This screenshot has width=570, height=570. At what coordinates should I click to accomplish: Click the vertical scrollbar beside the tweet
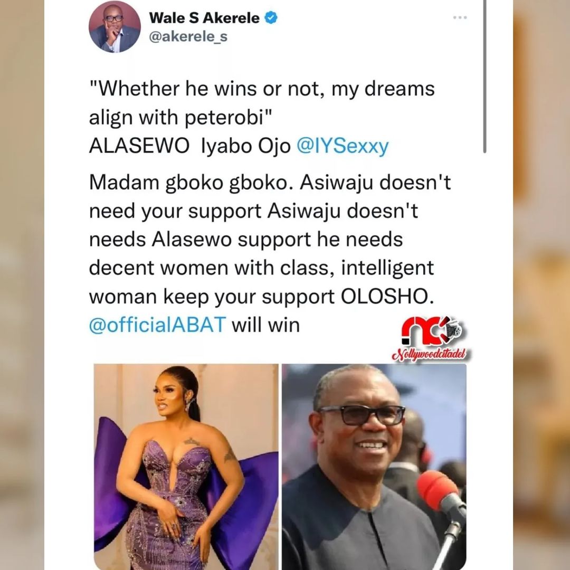pos(484,77)
